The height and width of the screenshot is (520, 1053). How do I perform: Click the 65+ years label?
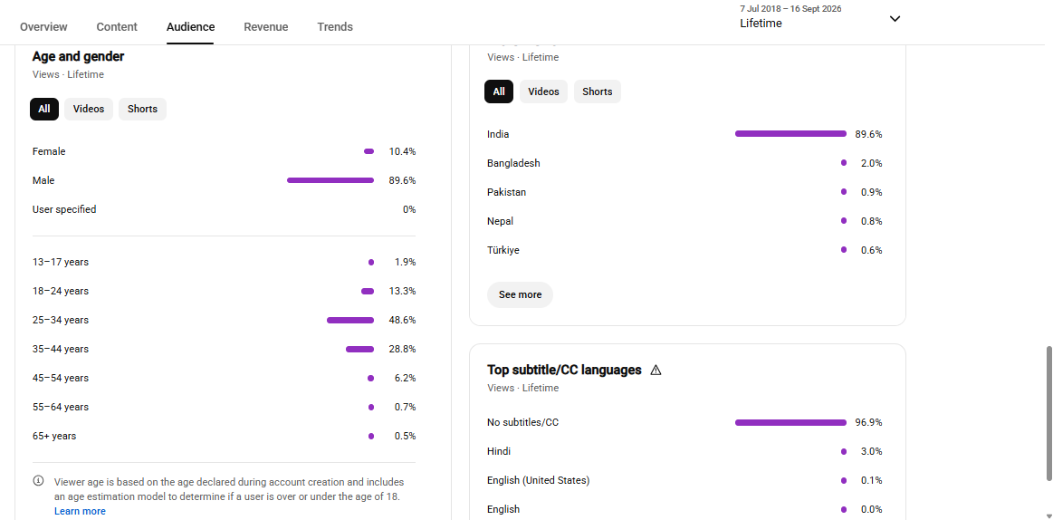(54, 436)
